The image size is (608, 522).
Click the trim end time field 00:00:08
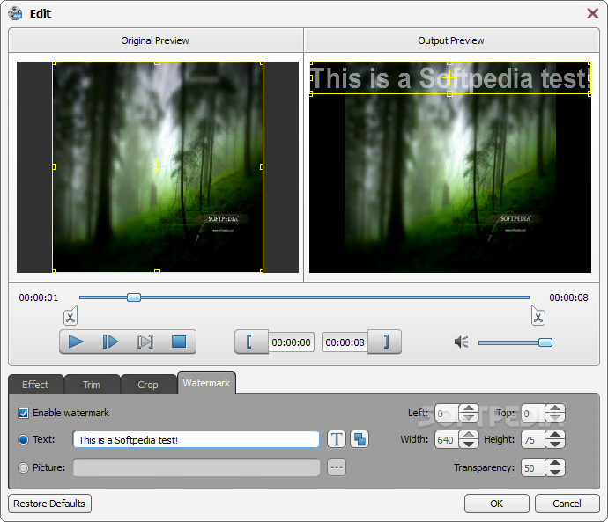[345, 342]
